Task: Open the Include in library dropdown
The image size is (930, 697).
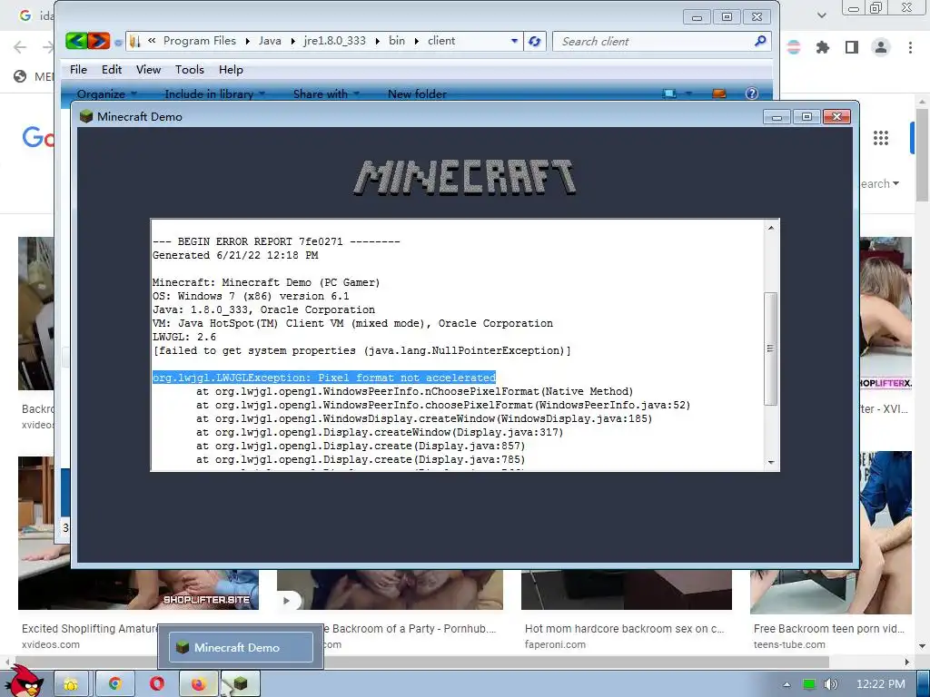Action: pyautogui.click(x=214, y=93)
